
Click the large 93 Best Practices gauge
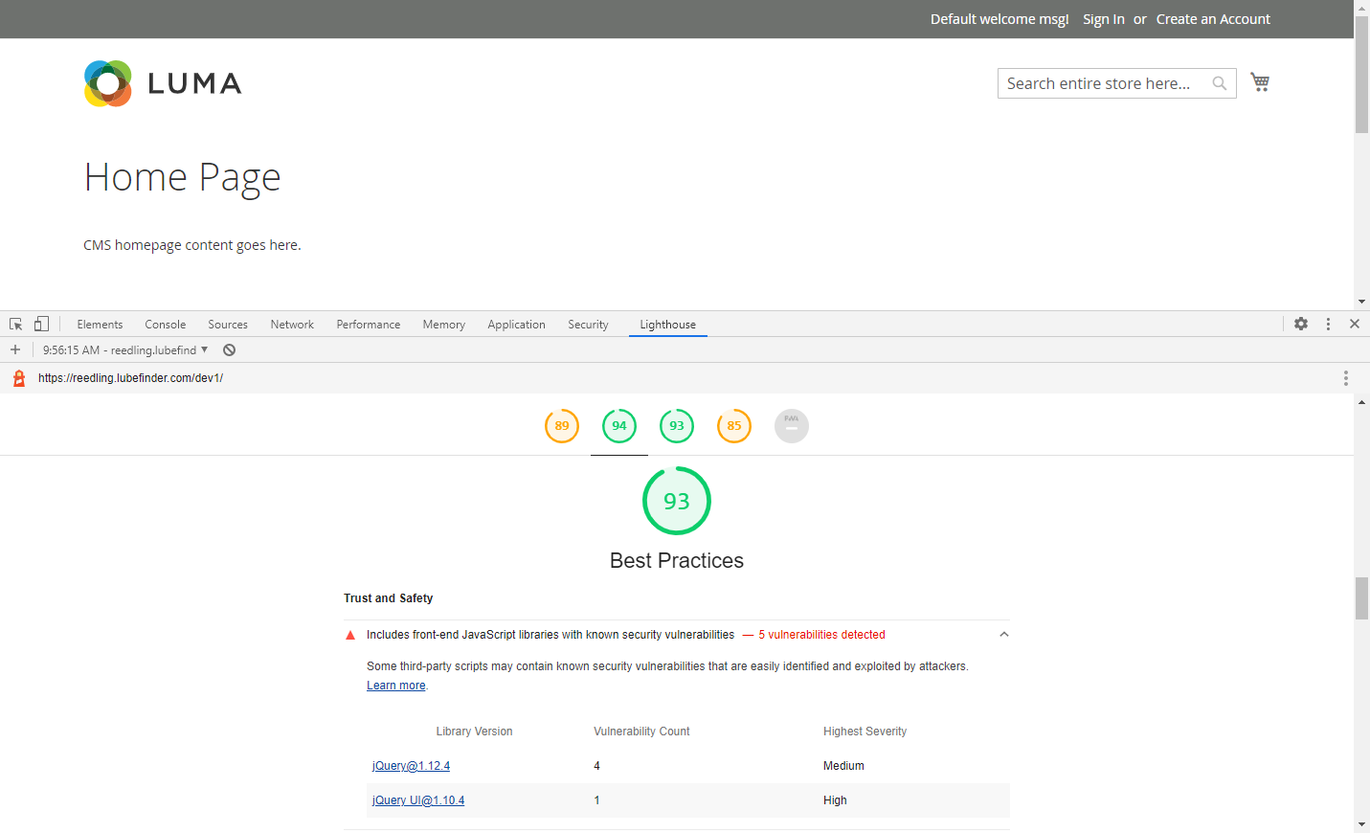click(677, 501)
